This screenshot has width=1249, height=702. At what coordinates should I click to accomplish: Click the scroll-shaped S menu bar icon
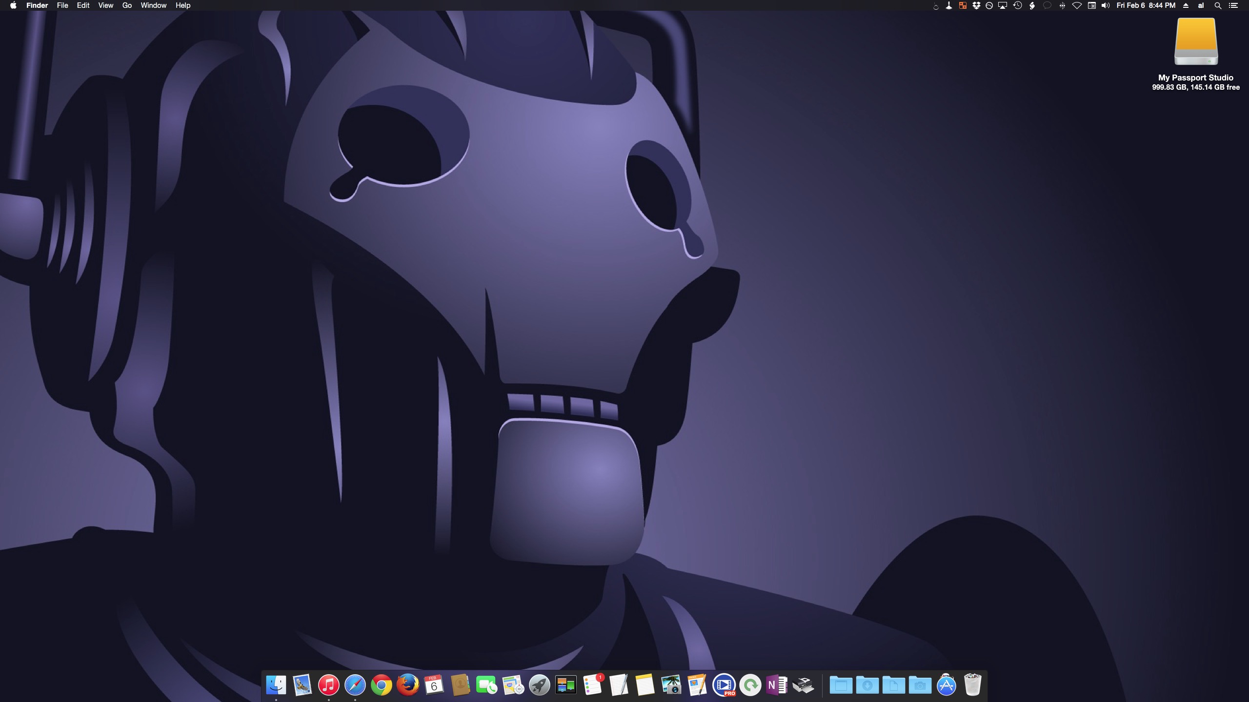(x=1032, y=5)
